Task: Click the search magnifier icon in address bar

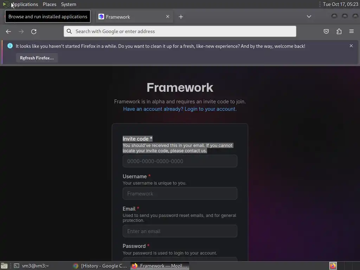Action: 69,31
